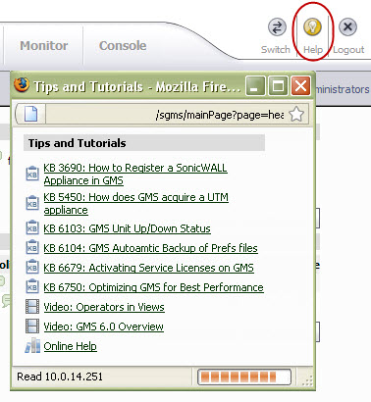Click the orange page loading progress bar

click(244, 377)
